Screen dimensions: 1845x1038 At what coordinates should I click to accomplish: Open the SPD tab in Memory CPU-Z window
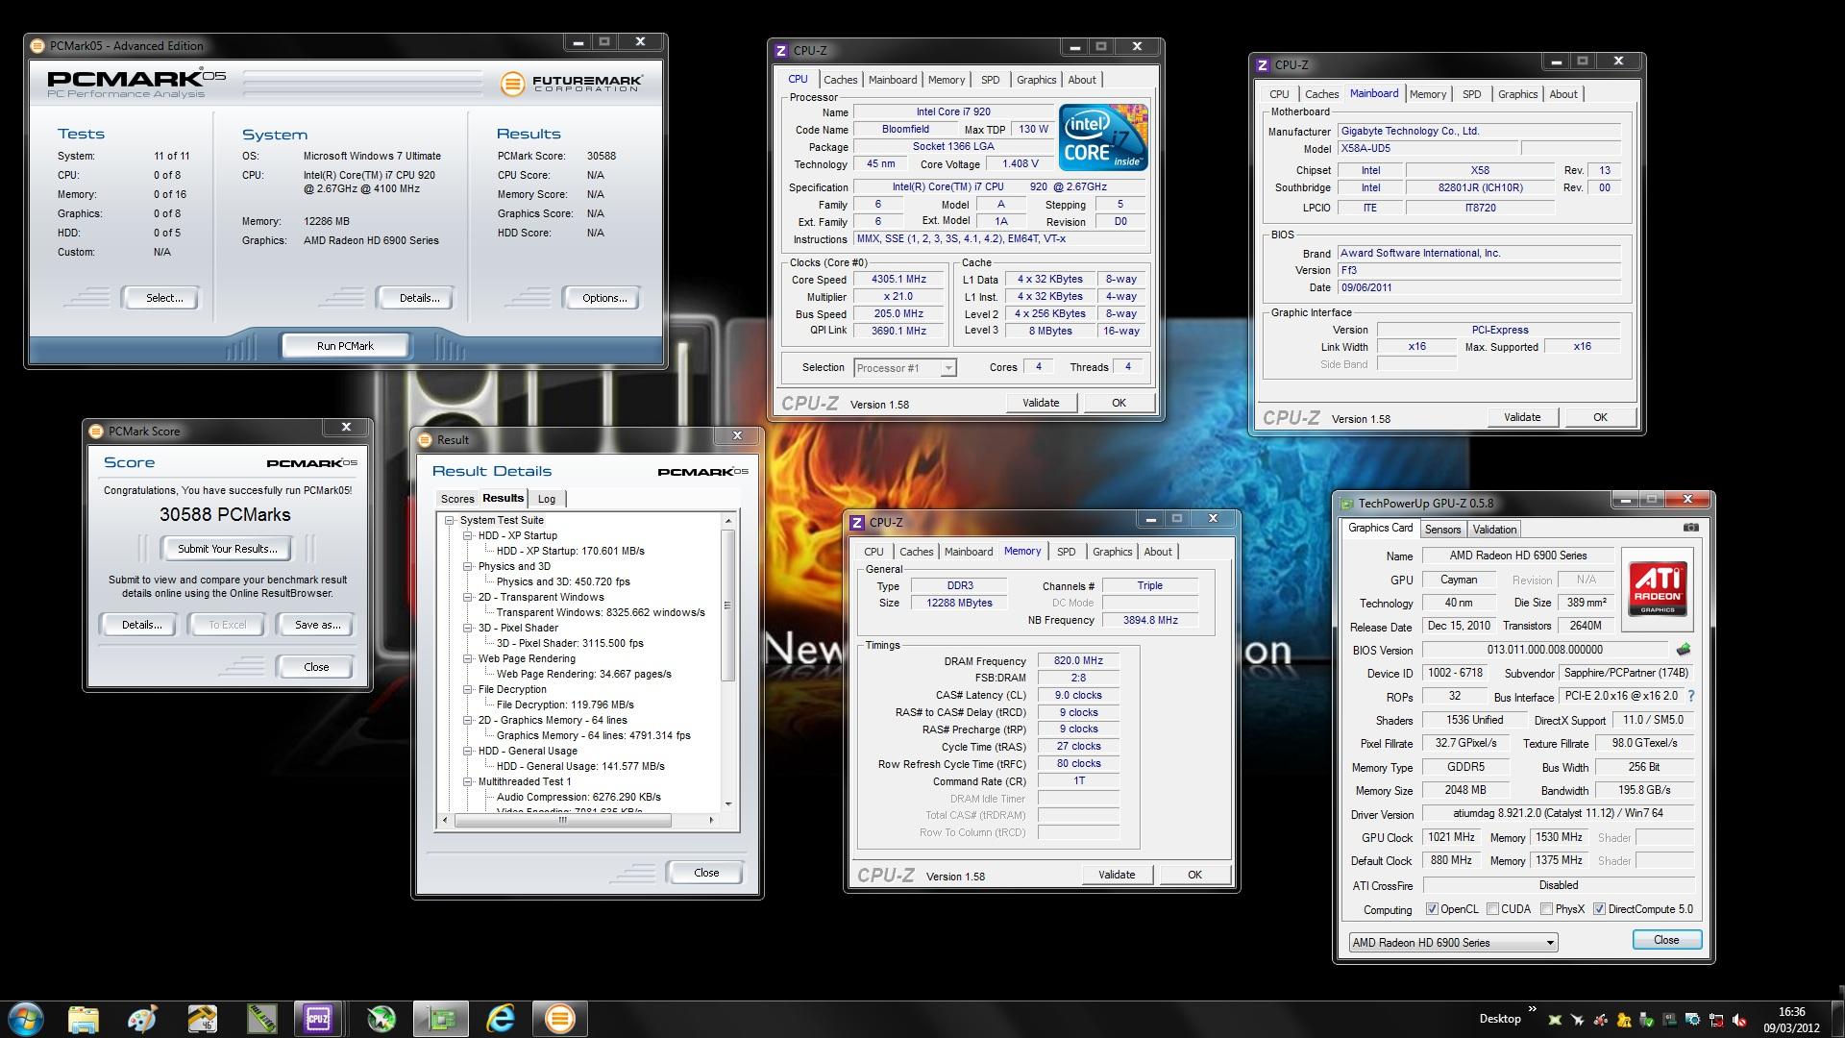1066,552
